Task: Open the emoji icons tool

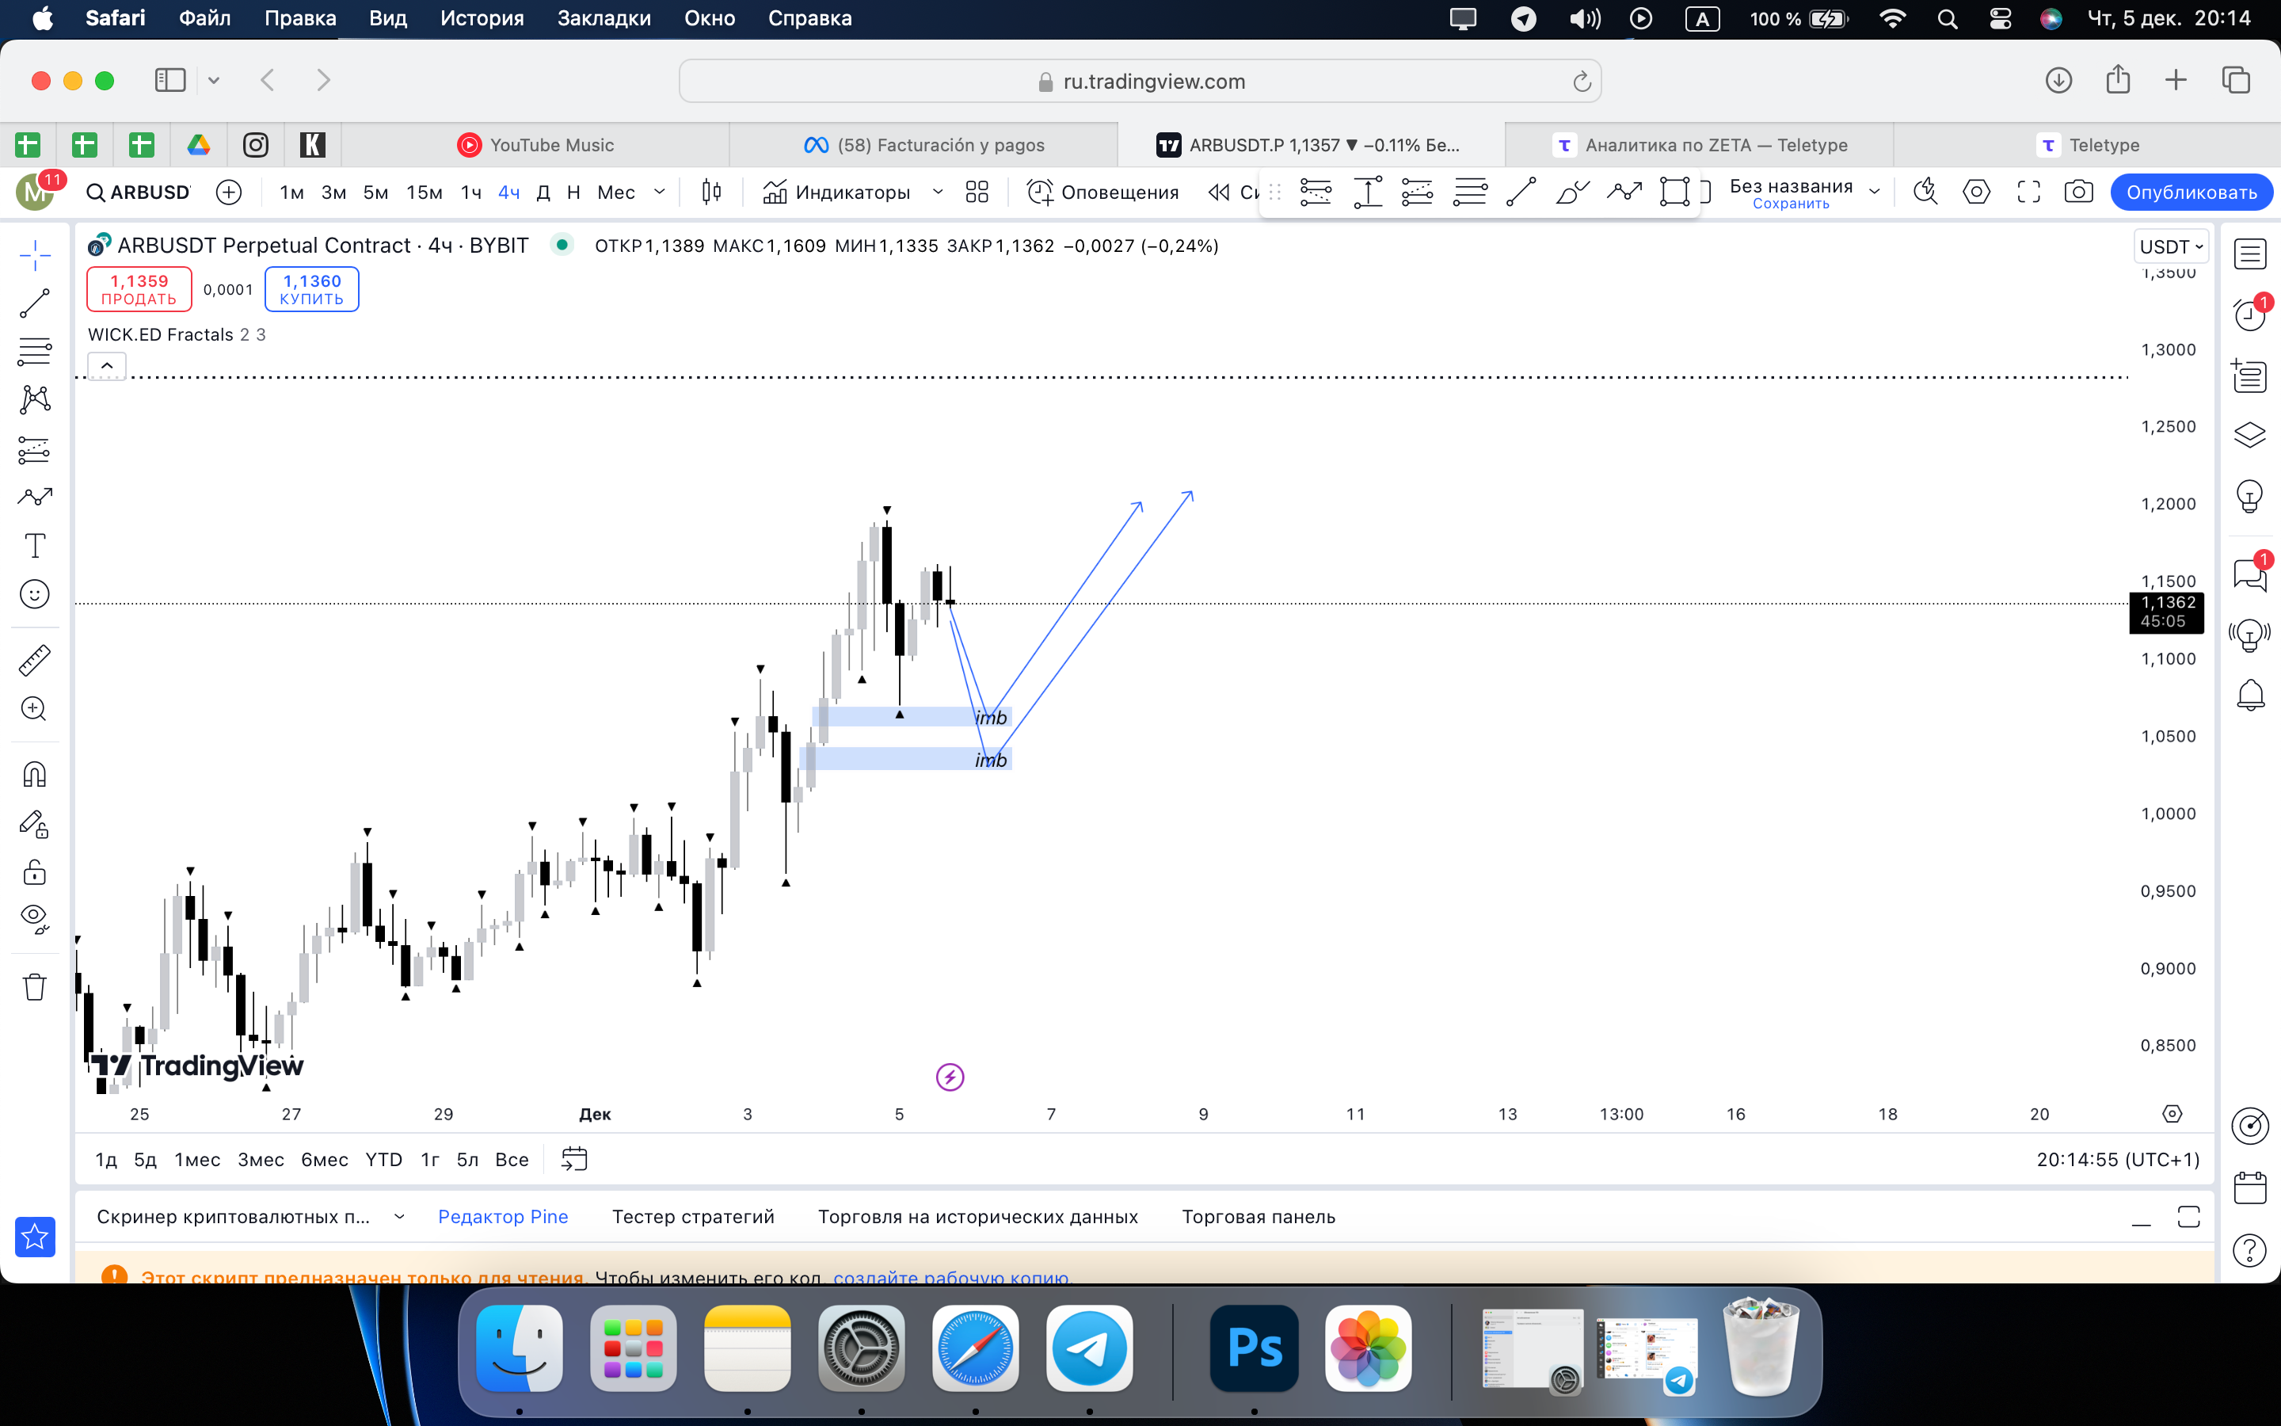Action: (35, 594)
